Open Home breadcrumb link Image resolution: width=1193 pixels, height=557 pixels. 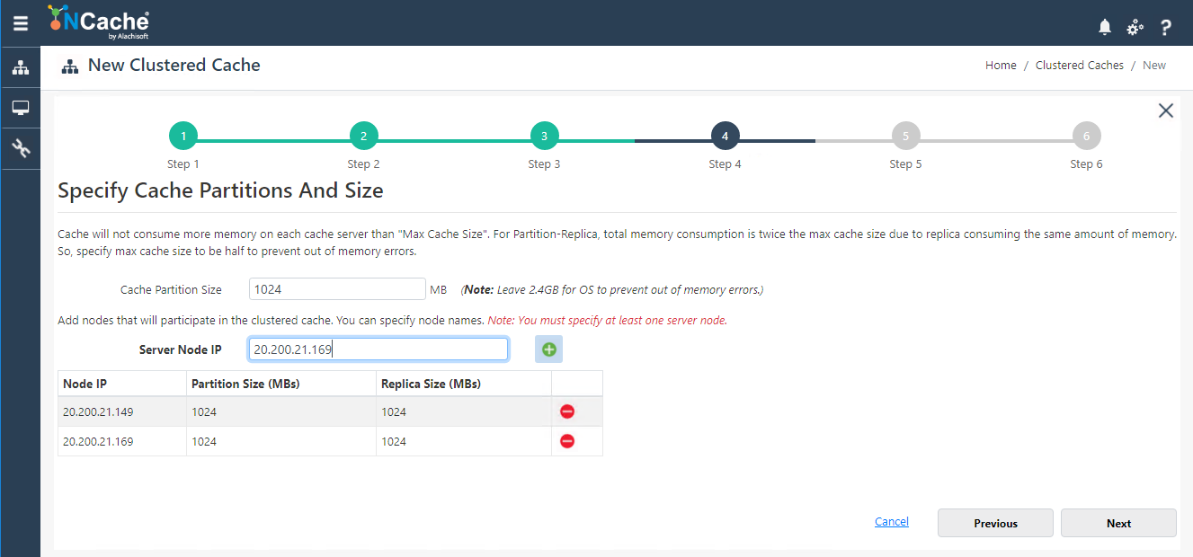[1001, 66]
